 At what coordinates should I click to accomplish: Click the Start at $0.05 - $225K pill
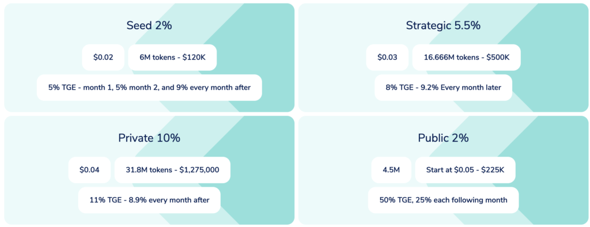tap(465, 170)
